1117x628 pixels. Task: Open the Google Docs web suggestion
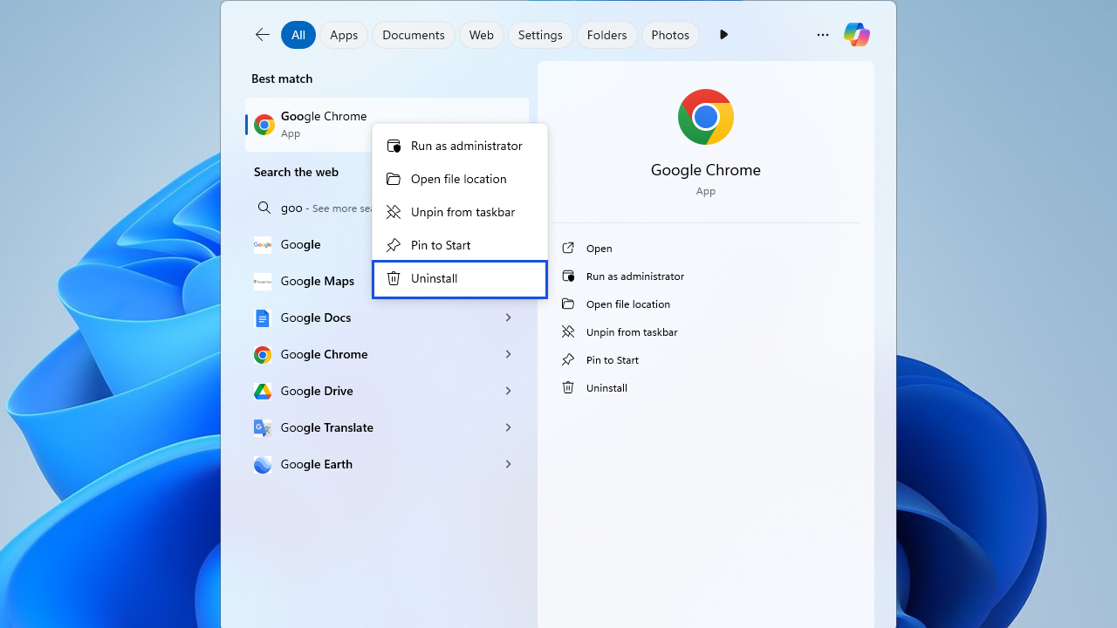[x=387, y=317]
